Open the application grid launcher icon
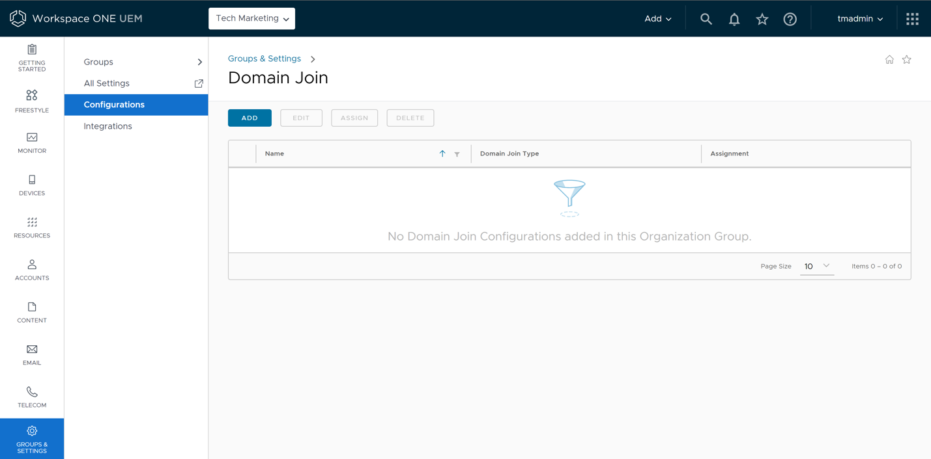The height and width of the screenshot is (459, 931). click(911, 18)
